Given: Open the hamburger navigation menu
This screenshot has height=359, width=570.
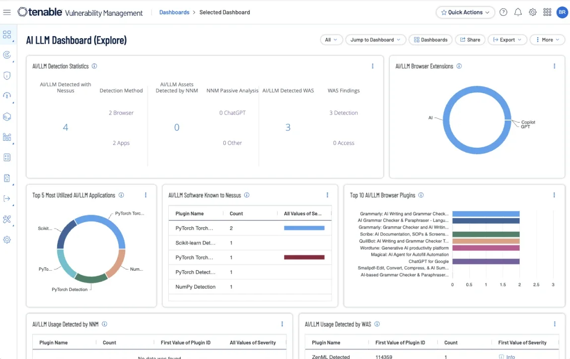Looking at the screenshot, I should pyautogui.click(x=7, y=12).
